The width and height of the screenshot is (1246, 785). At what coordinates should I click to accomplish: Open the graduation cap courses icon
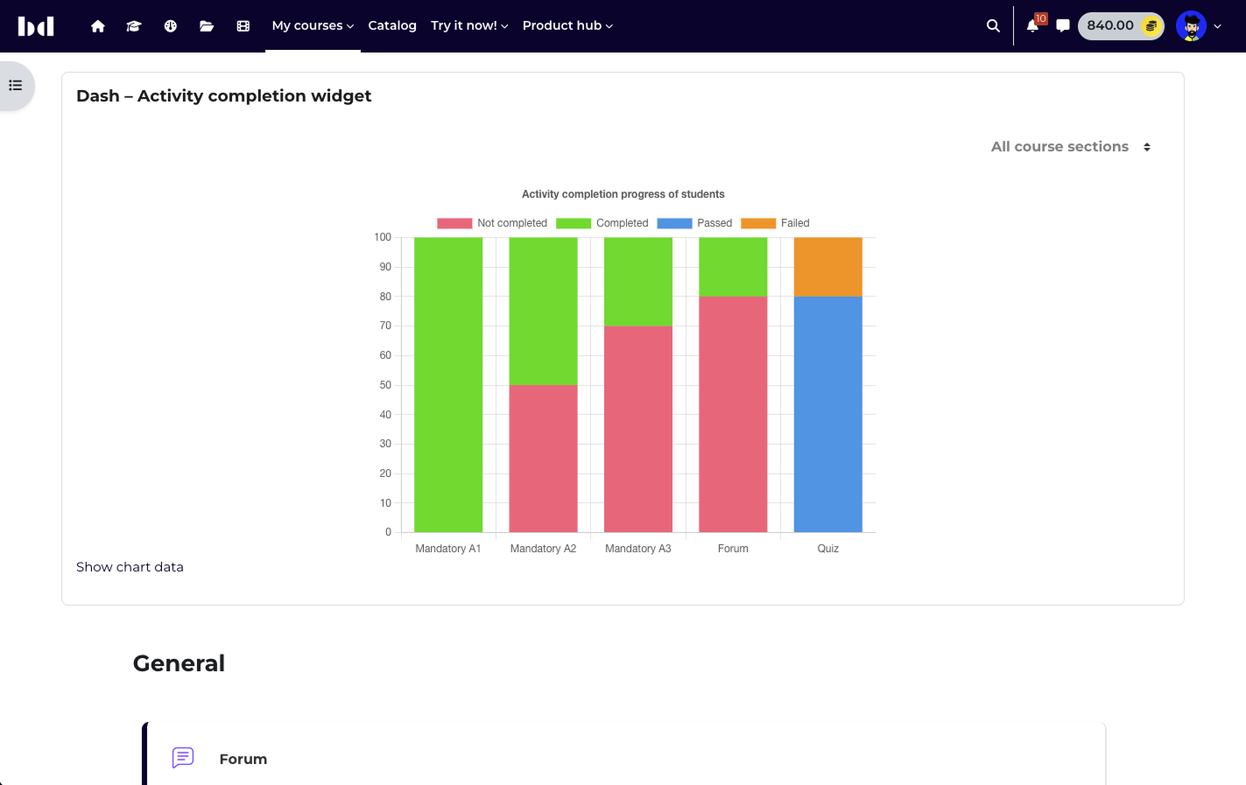134,26
